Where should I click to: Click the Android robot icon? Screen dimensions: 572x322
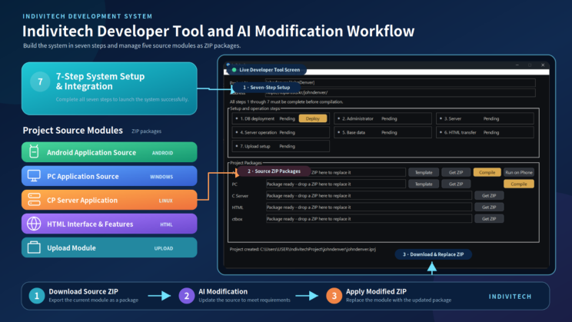pos(34,151)
